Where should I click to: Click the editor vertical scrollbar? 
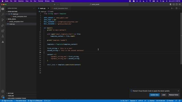pos(181,38)
